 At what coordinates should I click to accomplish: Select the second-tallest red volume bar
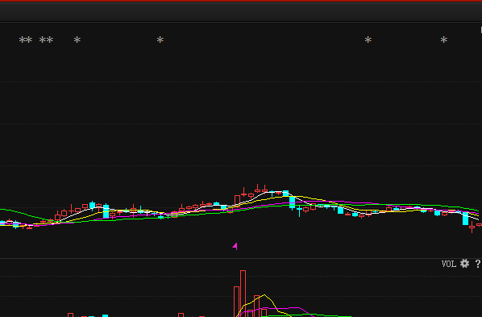tap(236, 302)
